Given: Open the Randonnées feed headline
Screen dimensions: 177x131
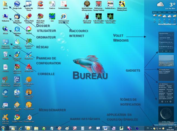Looking at the screenshot, I should coord(163,33).
